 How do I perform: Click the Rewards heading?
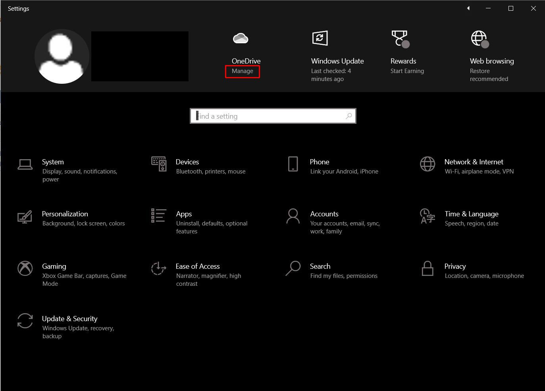[x=403, y=61]
